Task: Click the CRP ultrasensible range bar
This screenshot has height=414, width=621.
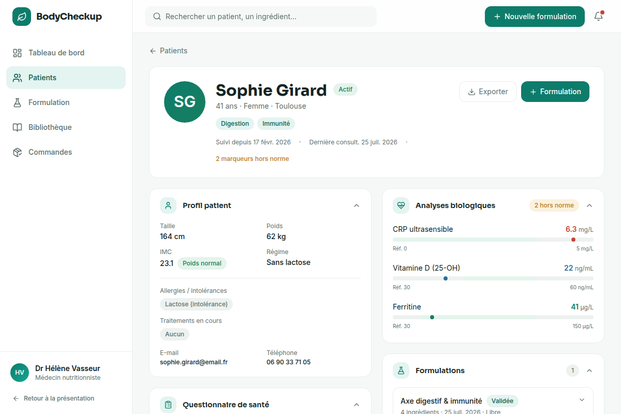Action: tap(493, 240)
